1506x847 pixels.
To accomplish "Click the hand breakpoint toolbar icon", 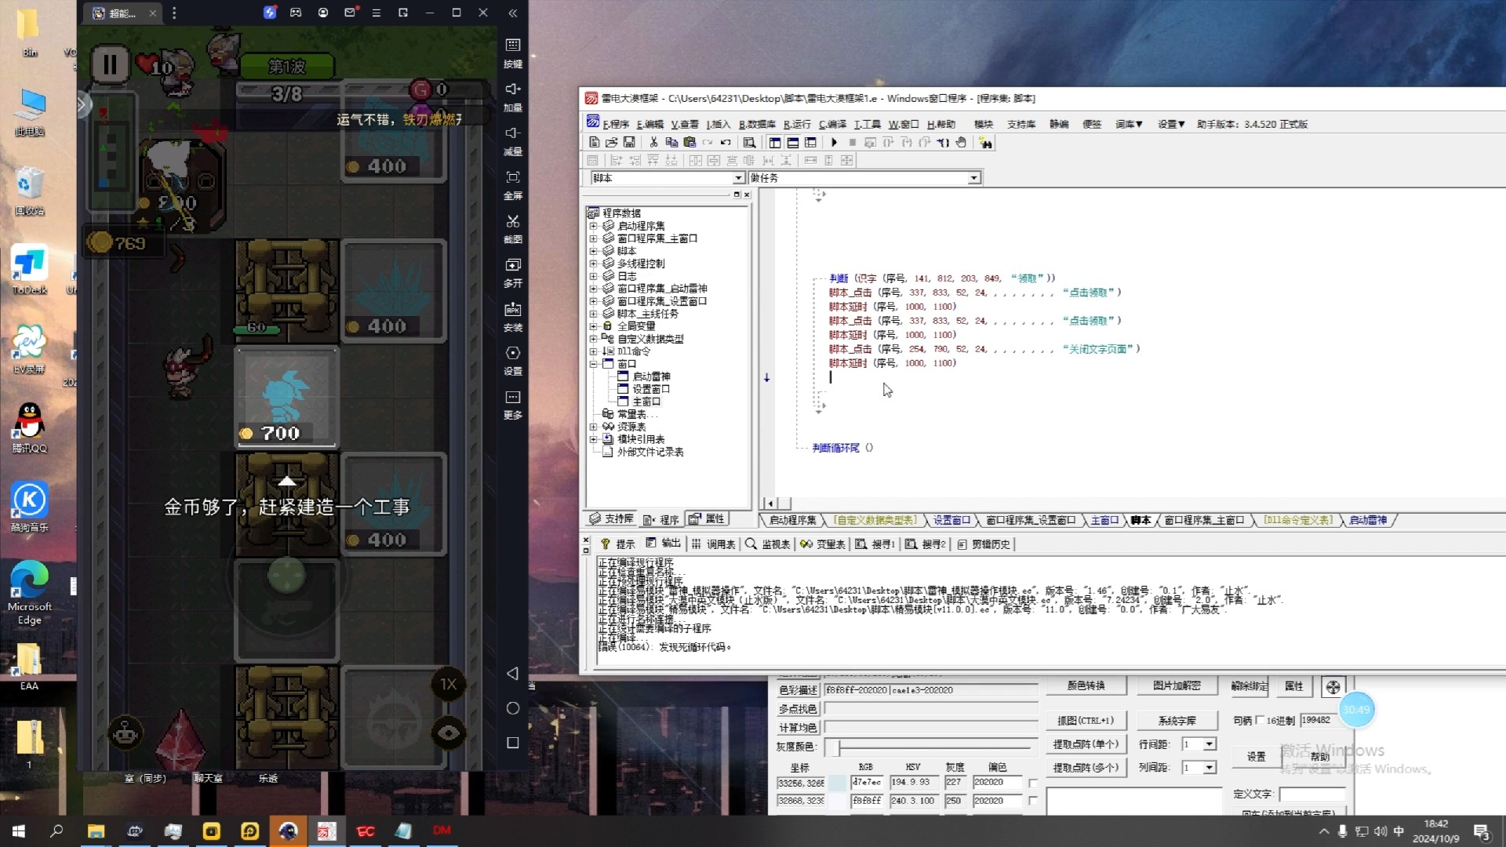I will [x=961, y=142].
